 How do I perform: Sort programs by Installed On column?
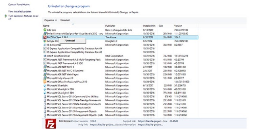click(149, 26)
